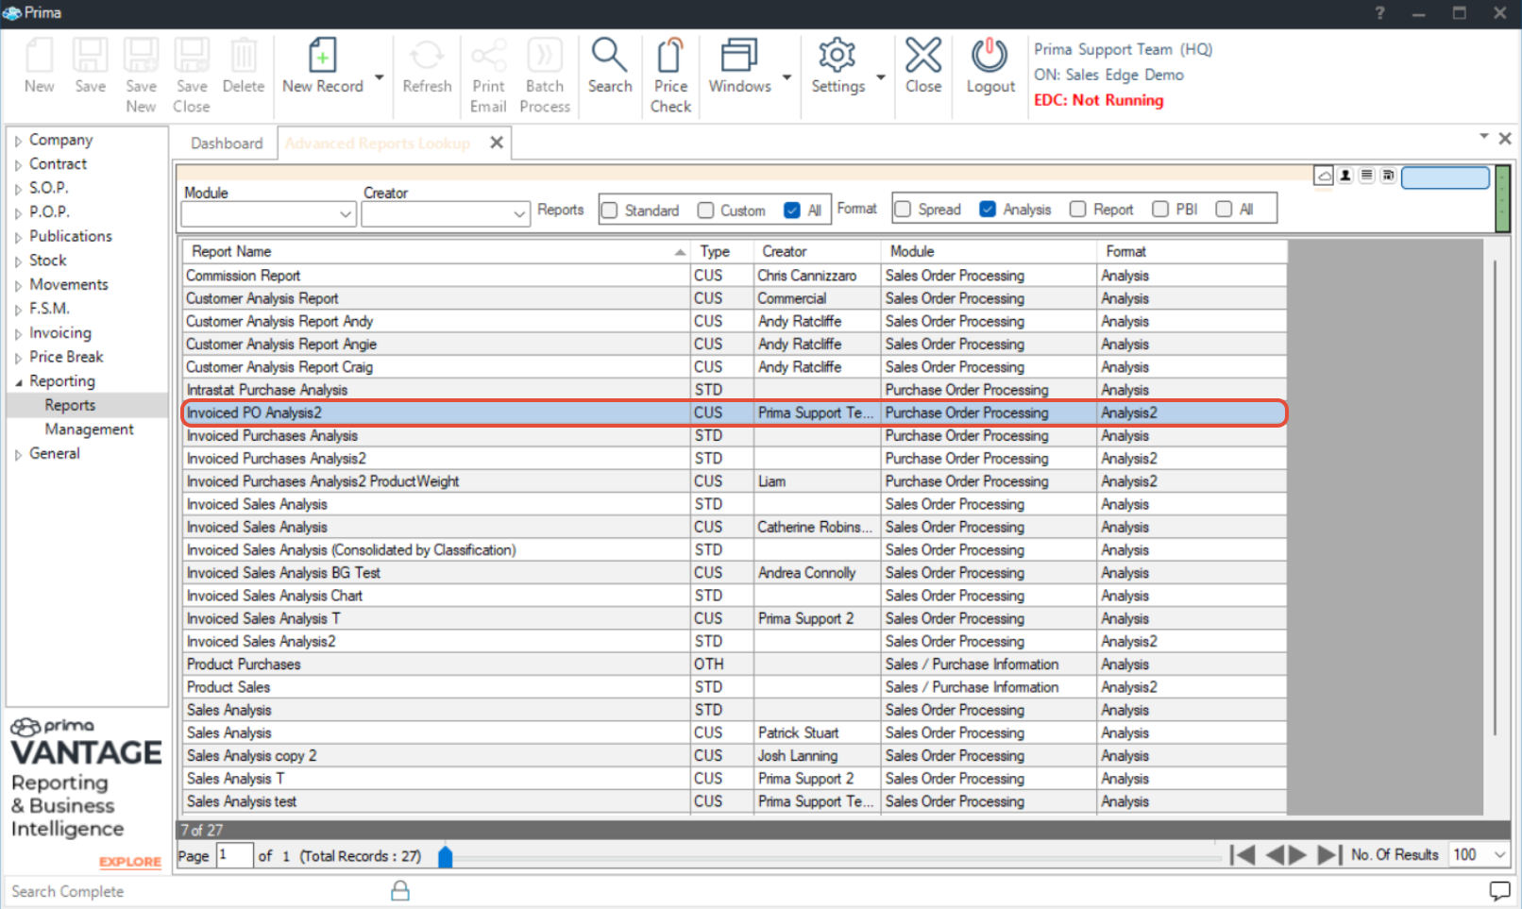Viewport: 1522px width, 909px height.
Task: Collapse the Reporting tree node
Action: [x=18, y=381]
